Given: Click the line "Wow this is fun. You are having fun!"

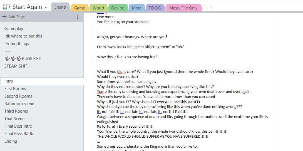Looking at the screenshot, I should (x=127, y=57).
